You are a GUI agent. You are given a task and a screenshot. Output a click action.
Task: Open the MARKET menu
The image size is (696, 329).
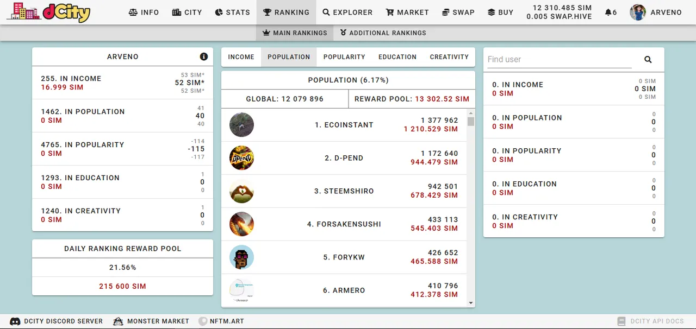pos(407,12)
